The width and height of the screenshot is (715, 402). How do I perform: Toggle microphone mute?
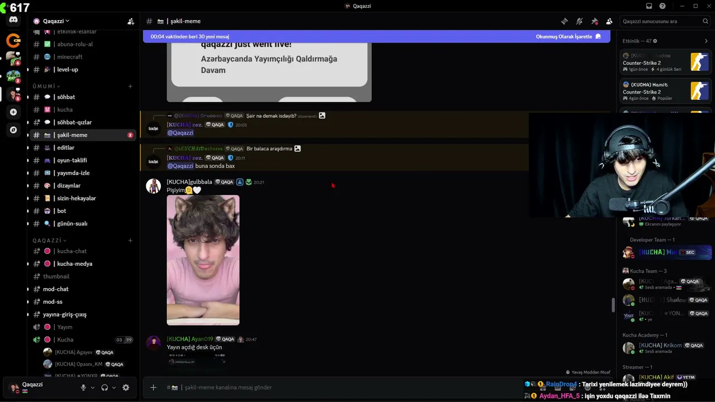coord(84,387)
